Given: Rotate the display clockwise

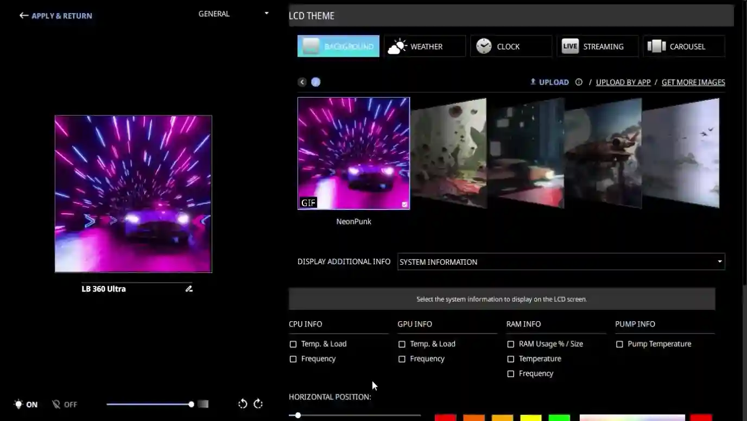Looking at the screenshot, I should (x=258, y=404).
